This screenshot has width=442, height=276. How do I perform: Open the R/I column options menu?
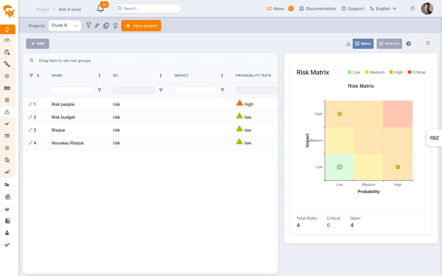(x=161, y=75)
